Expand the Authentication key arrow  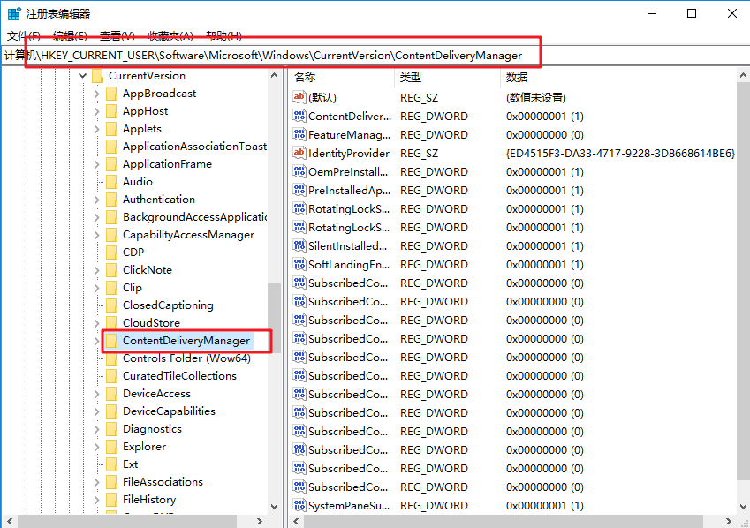pos(96,200)
